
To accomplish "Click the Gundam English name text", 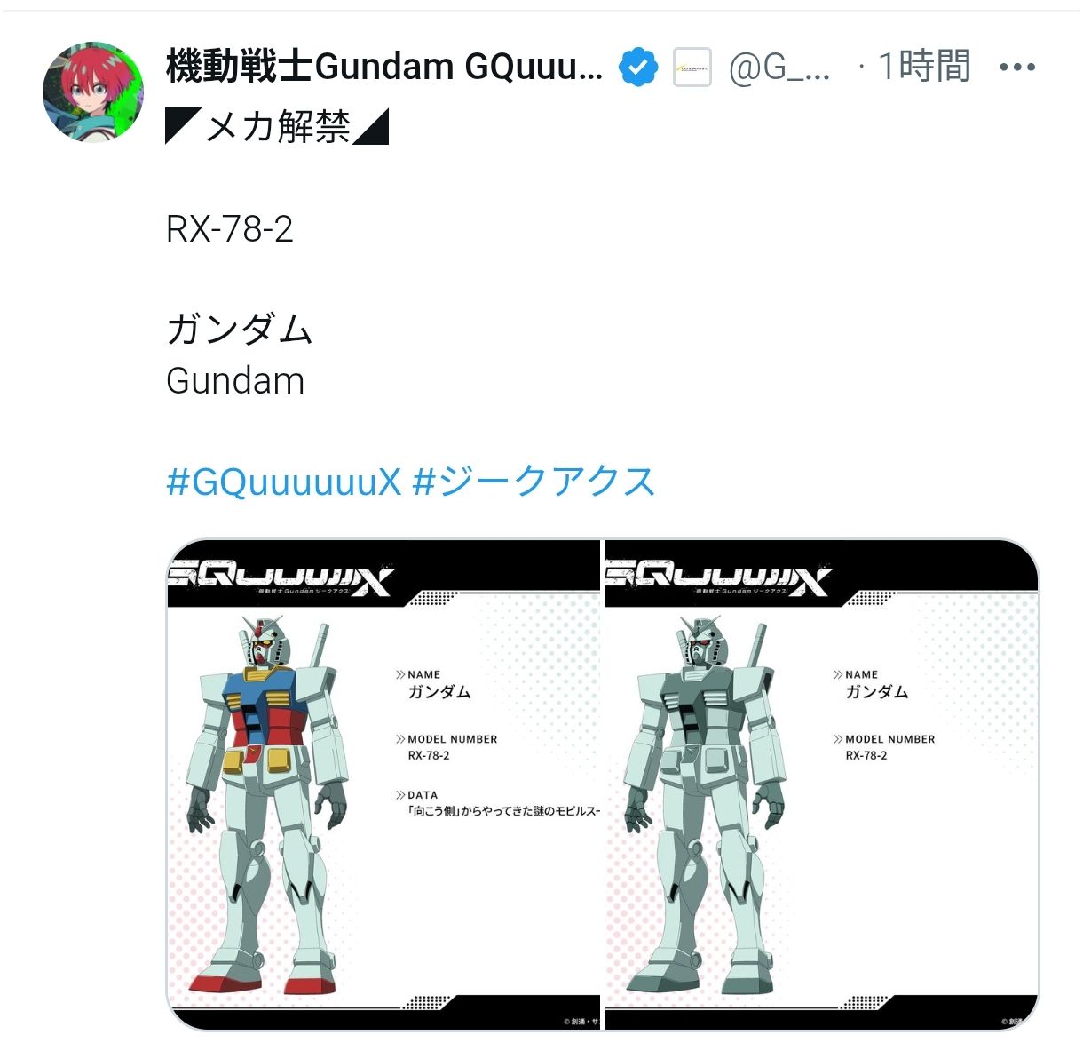I will tap(235, 381).
